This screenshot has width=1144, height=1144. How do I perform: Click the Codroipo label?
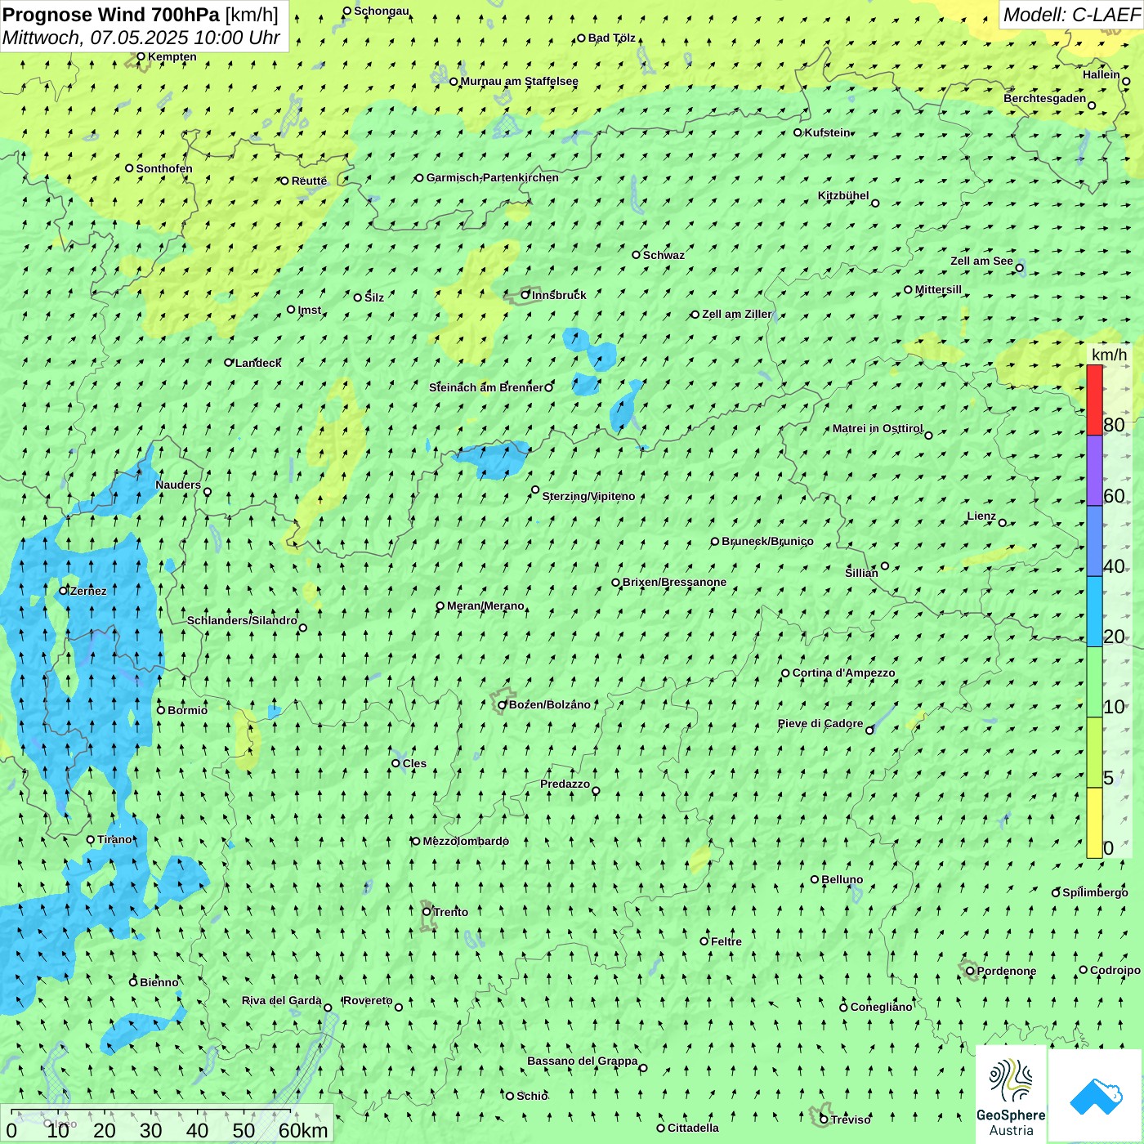[1115, 970]
